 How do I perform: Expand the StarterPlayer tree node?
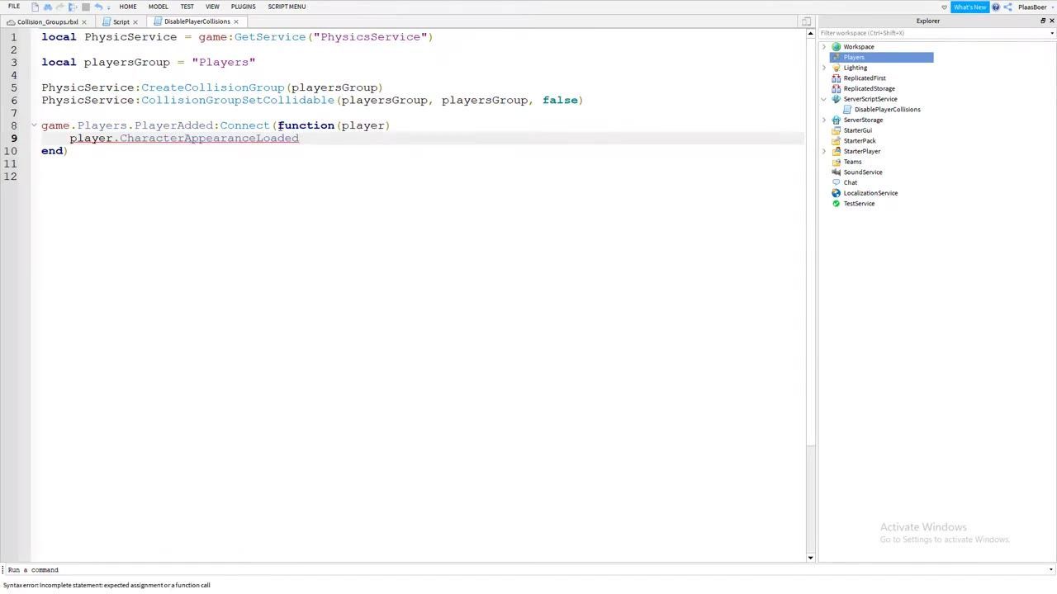click(824, 152)
